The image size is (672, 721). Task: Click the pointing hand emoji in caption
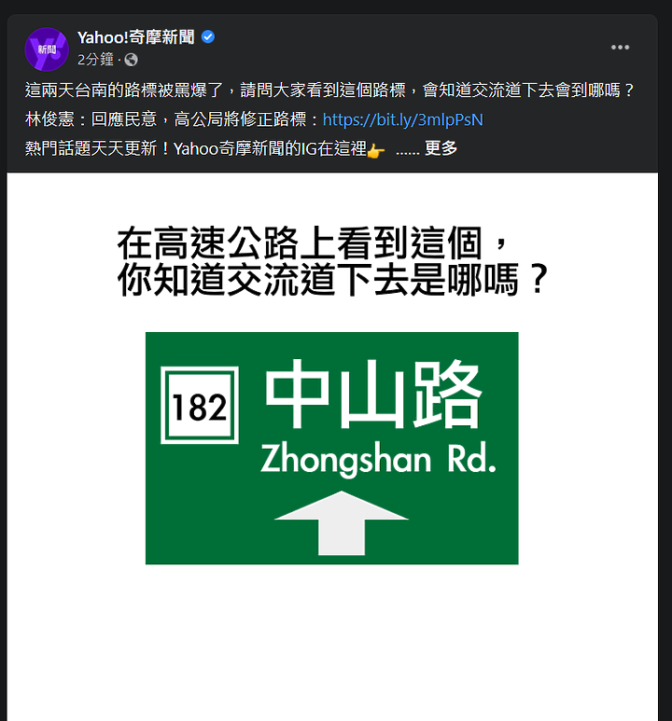376,150
